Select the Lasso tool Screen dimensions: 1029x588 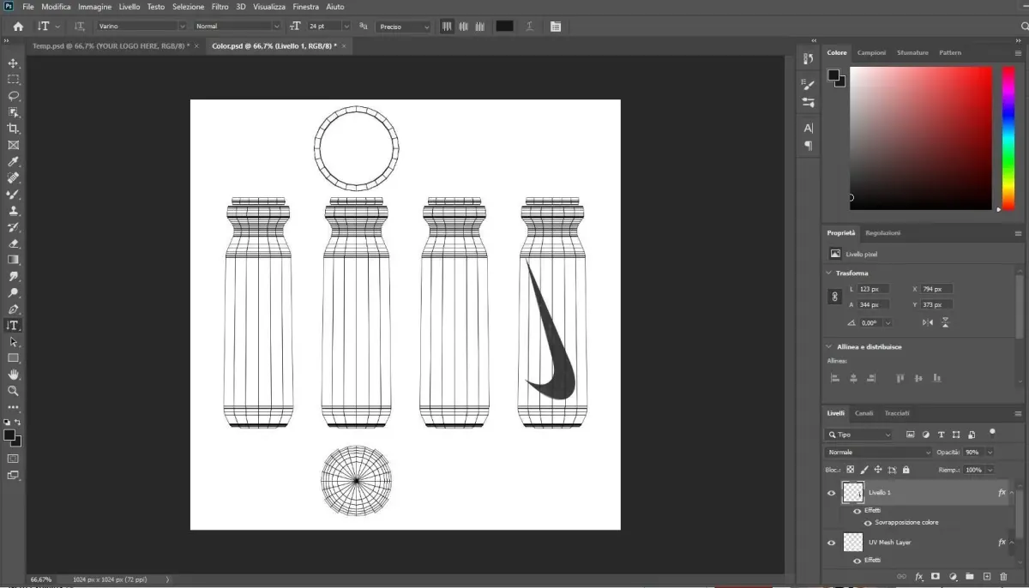pos(13,96)
